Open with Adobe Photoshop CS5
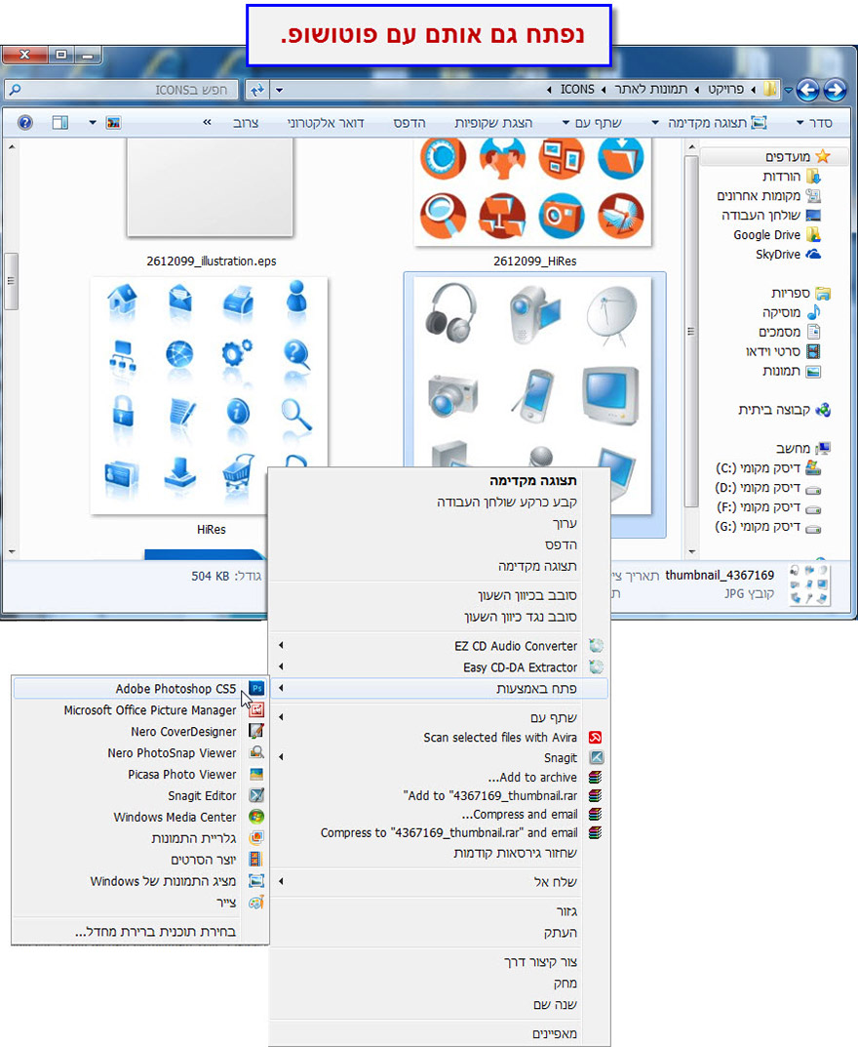 (140, 689)
